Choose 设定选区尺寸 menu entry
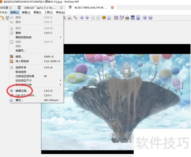This screenshot has height=157, width=191. 36,80
